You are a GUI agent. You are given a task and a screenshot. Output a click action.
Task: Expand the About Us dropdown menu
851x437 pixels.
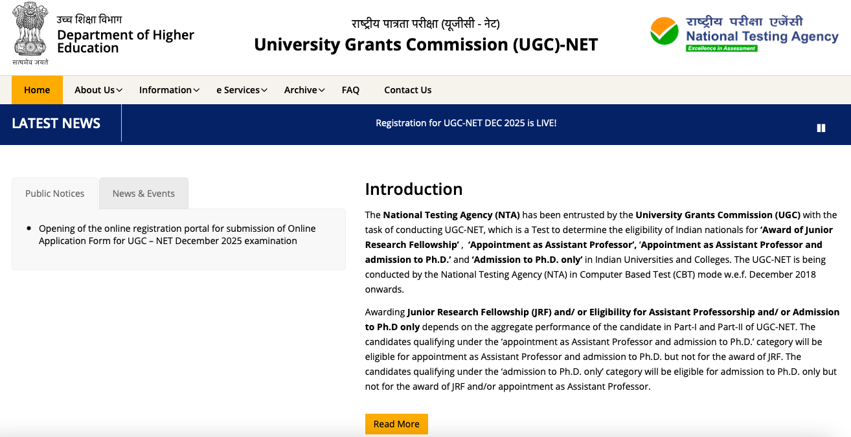tap(98, 90)
